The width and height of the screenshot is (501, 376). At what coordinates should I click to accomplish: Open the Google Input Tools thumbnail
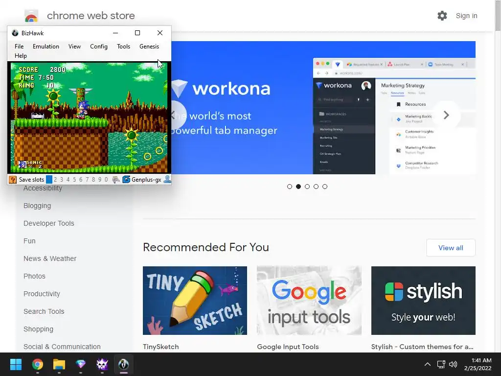309,301
